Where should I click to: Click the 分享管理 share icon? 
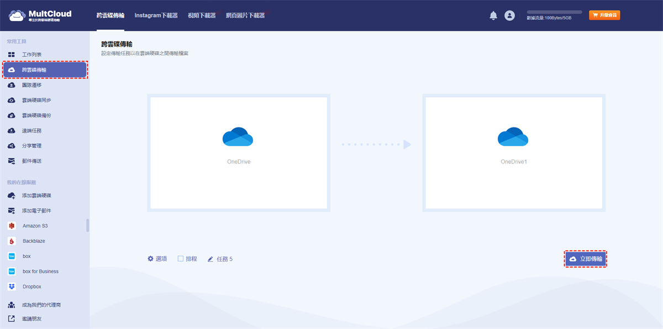(x=12, y=146)
